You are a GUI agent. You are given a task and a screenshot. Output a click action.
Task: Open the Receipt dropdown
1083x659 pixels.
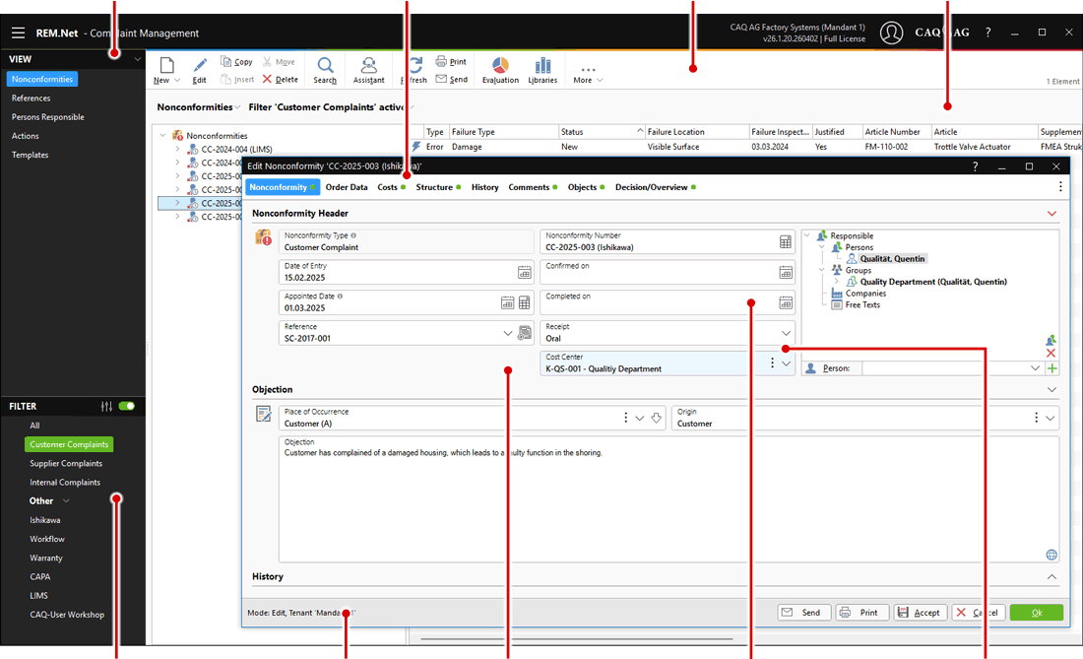(786, 333)
